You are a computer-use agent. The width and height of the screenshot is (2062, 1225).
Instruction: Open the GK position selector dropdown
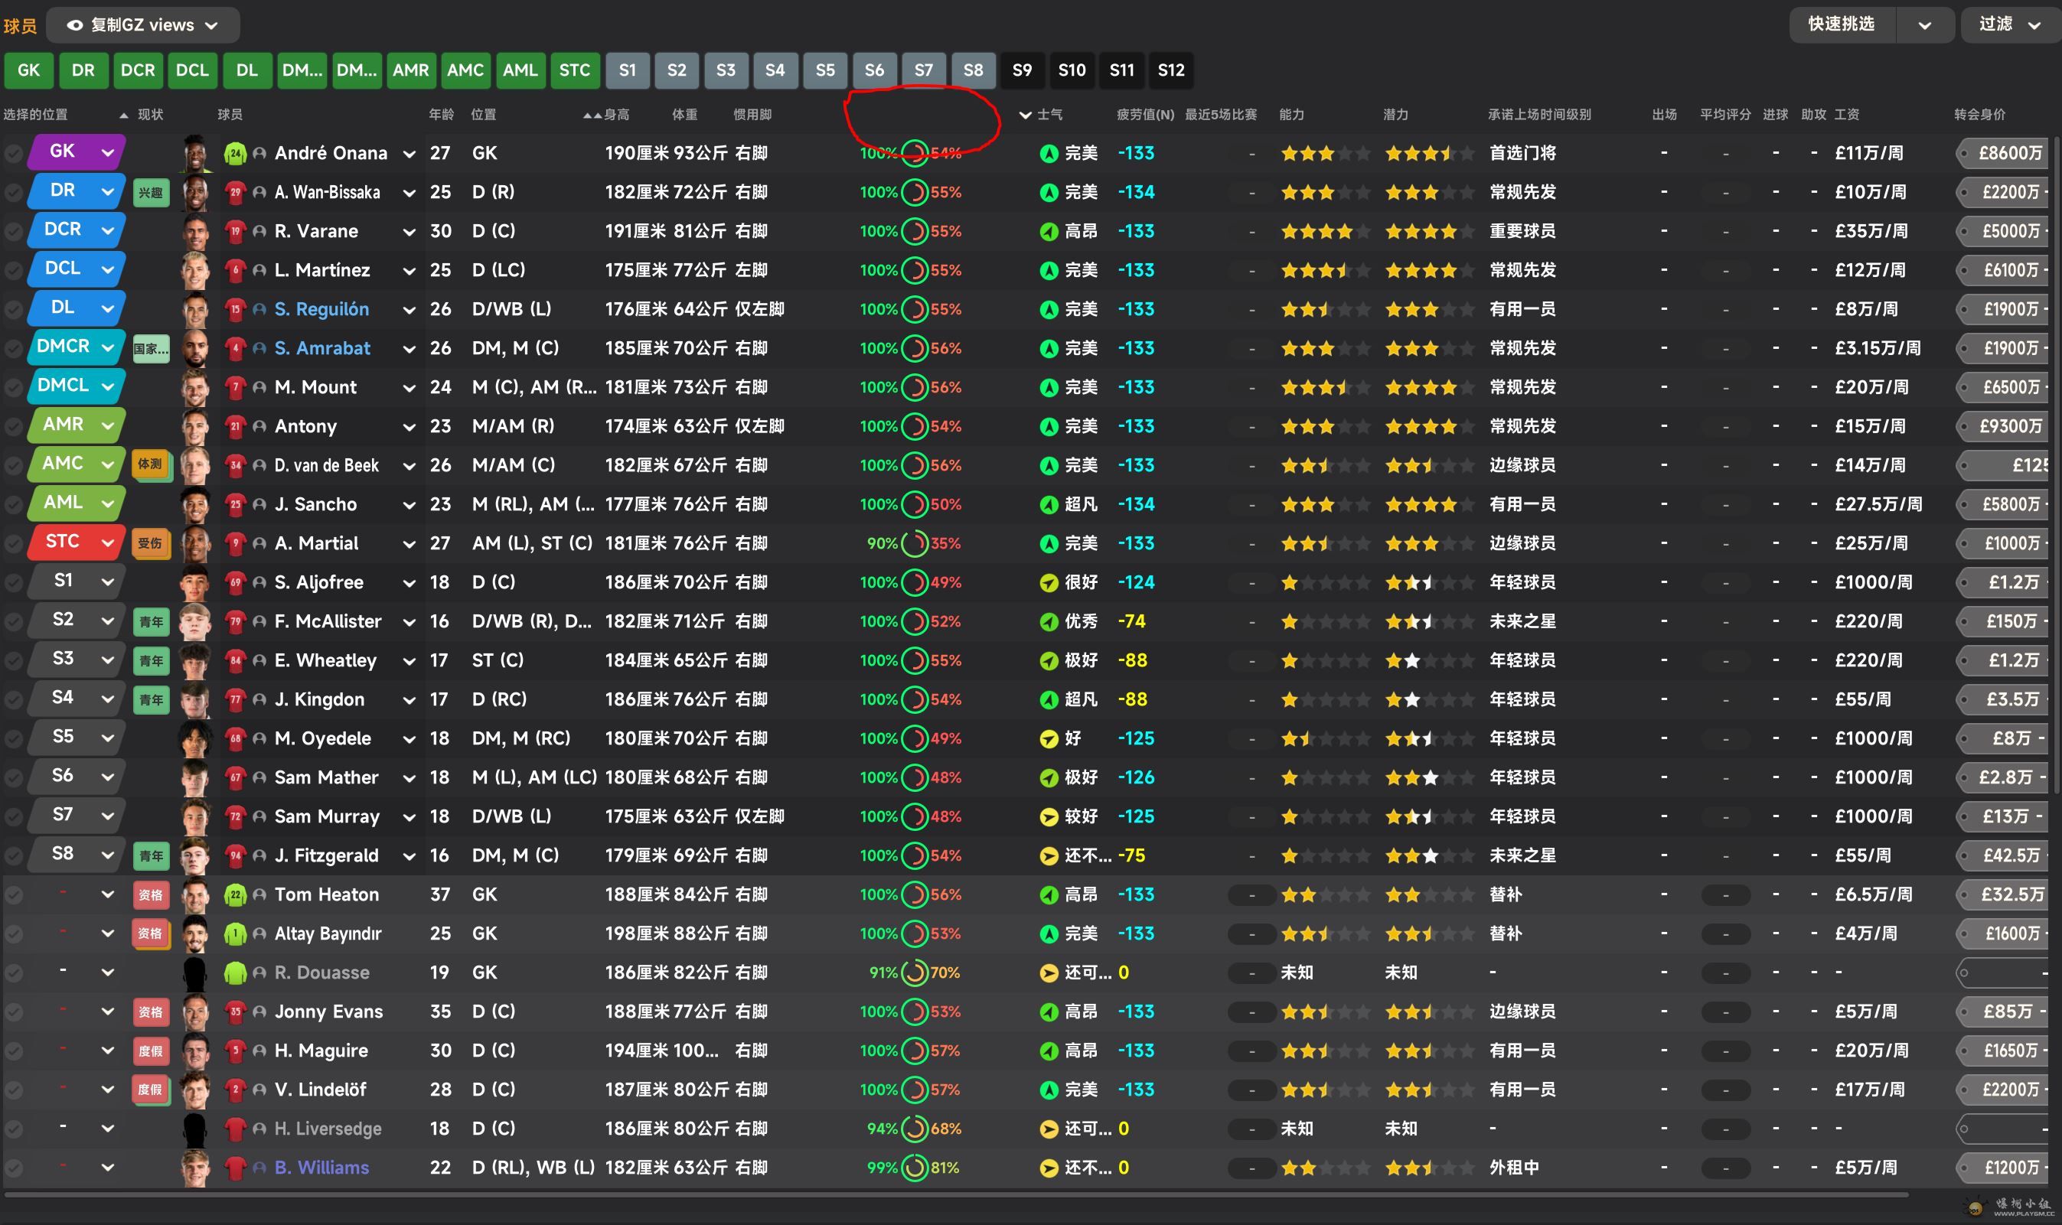[x=76, y=152]
